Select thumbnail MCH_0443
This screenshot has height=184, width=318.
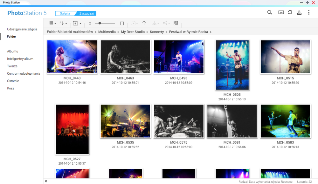pos(72,57)
